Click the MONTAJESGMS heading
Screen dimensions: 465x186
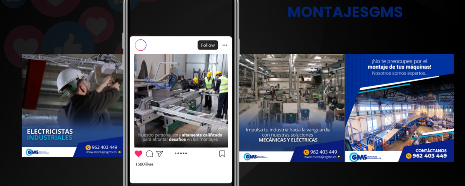tap(345, 12)
